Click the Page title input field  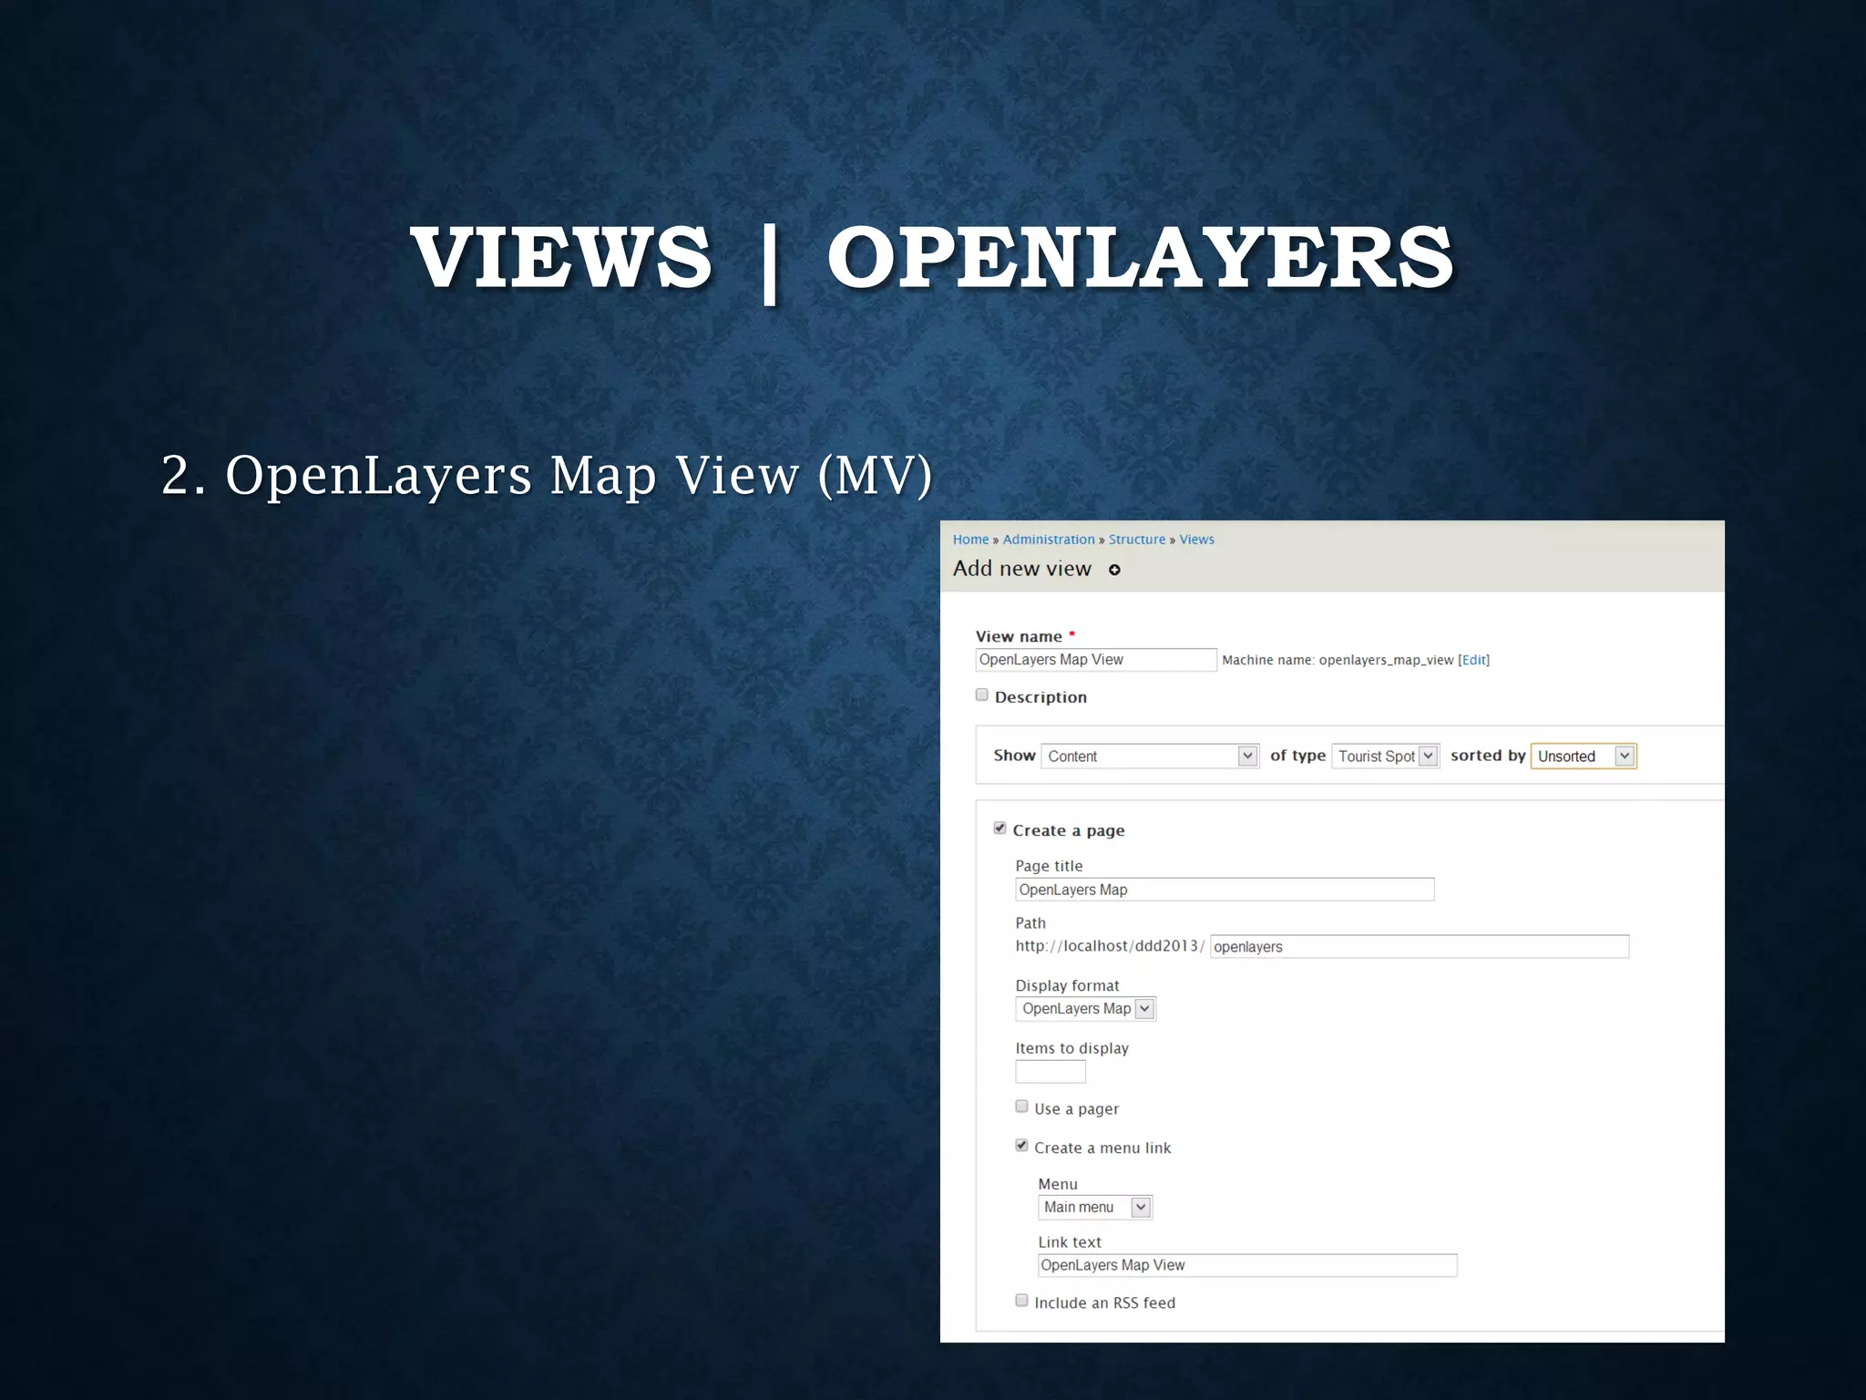pyautogui.click(x=1225, y=890)
